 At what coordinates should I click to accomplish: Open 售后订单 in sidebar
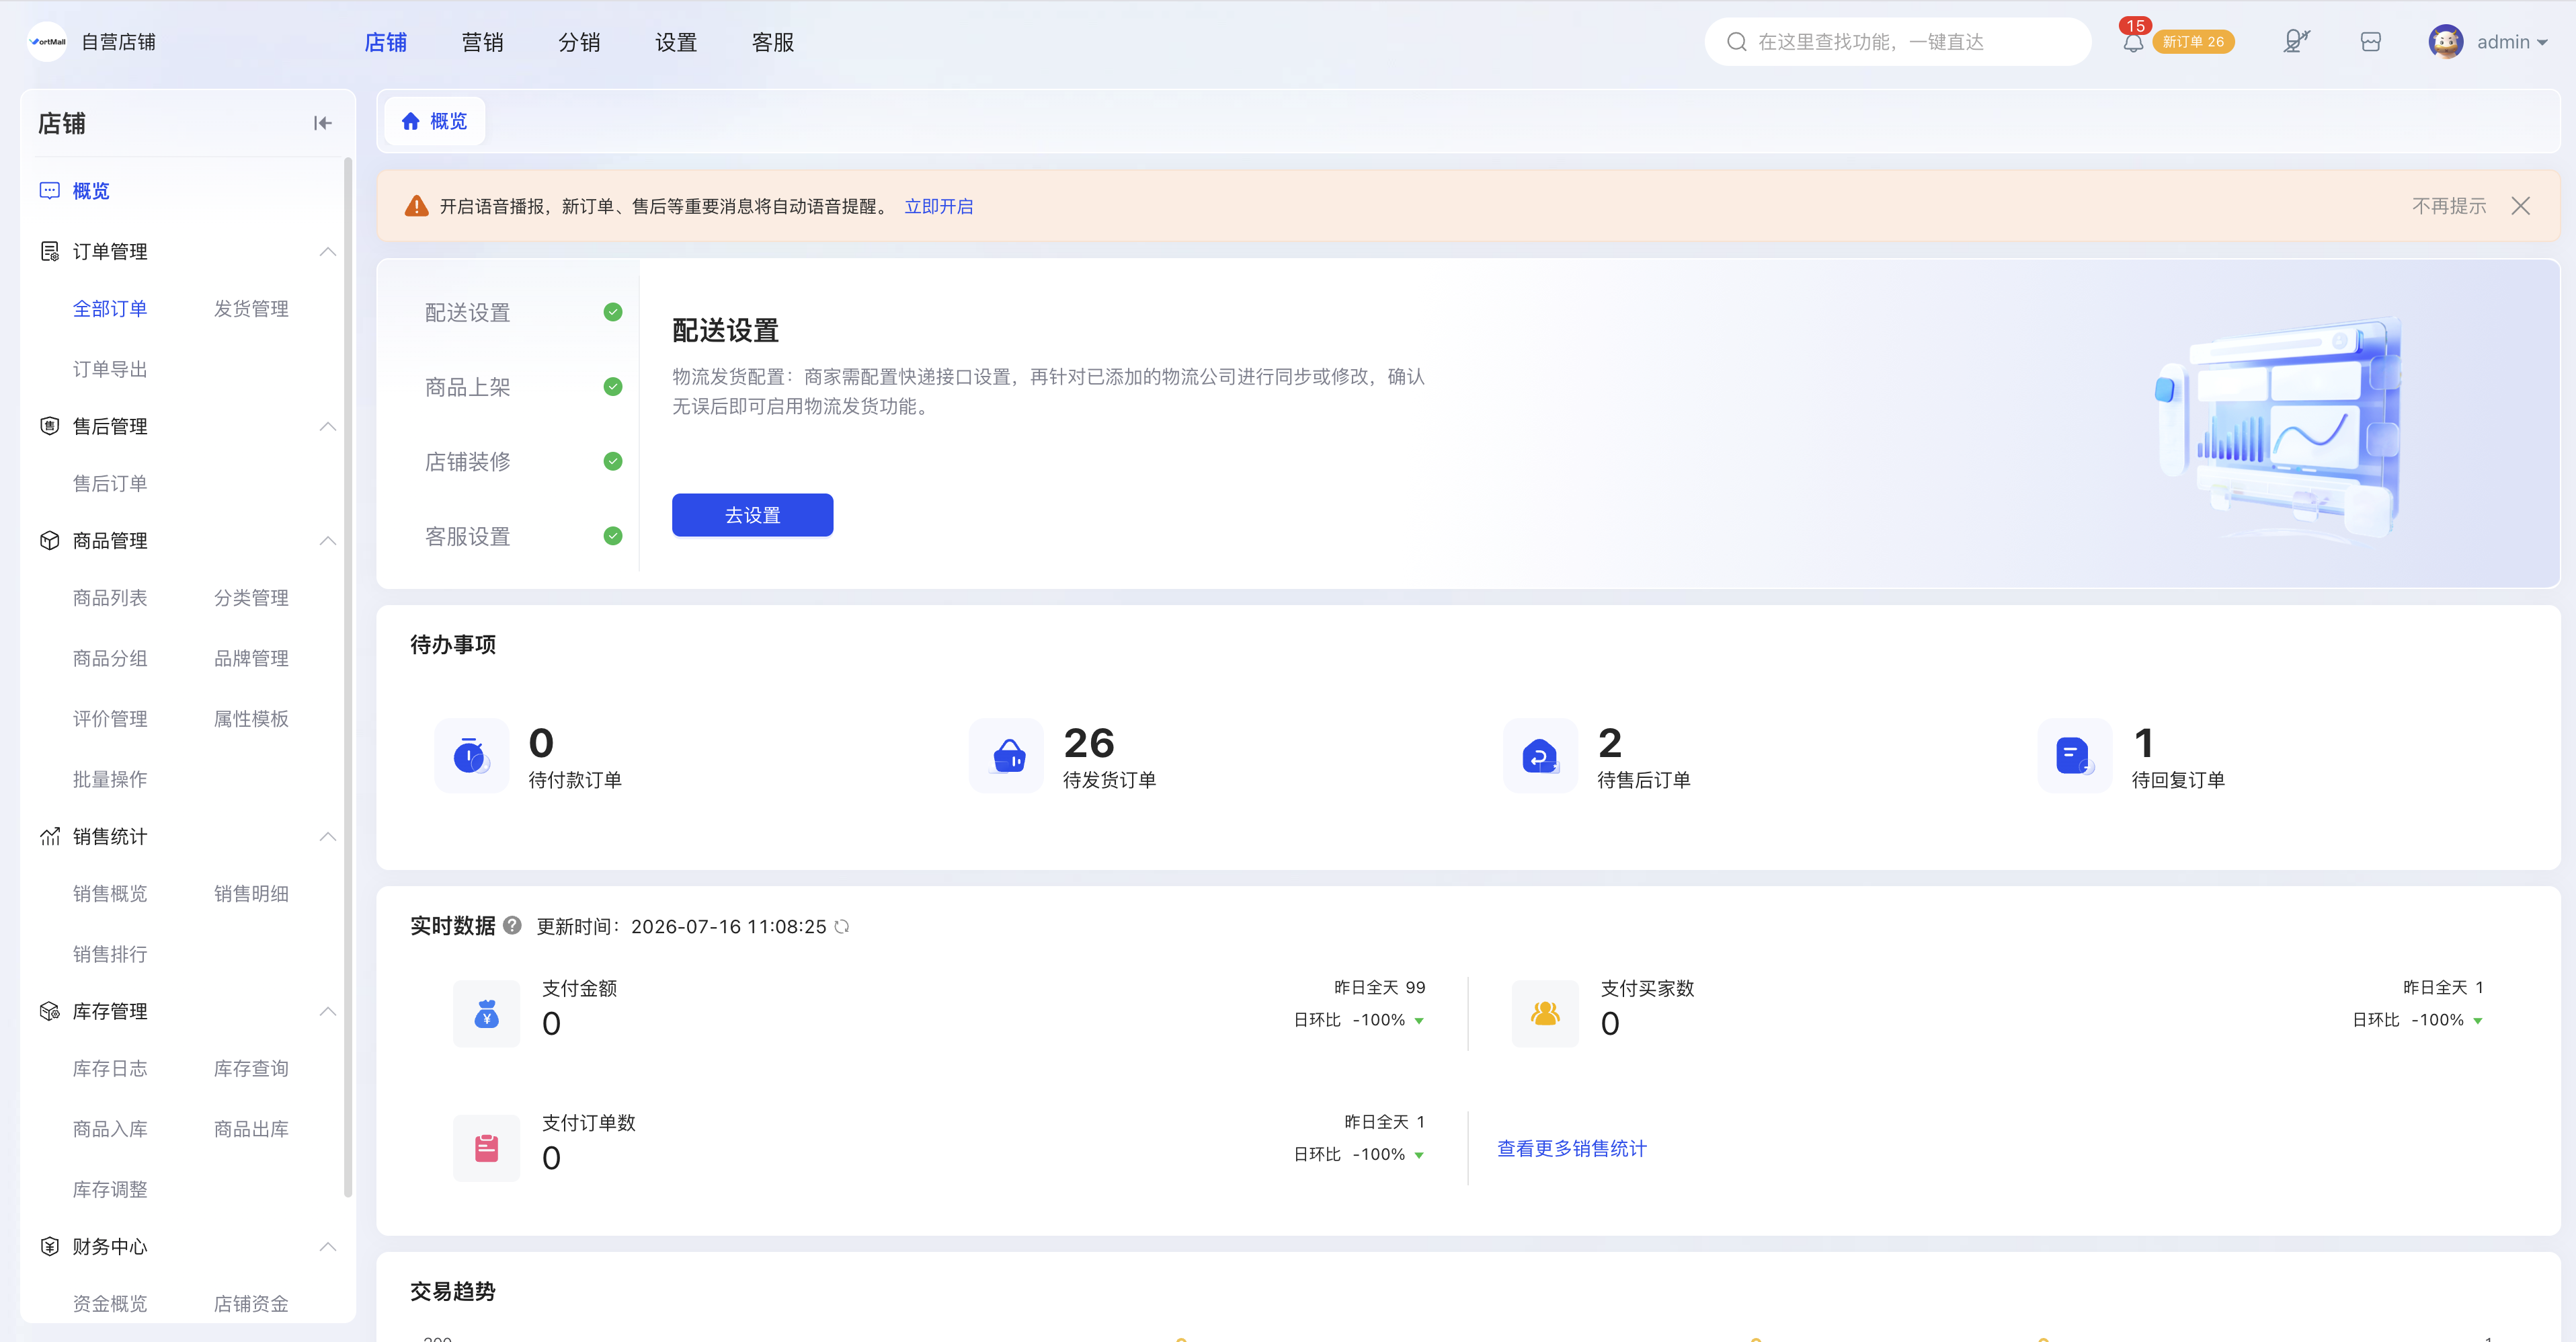point(110,484)
